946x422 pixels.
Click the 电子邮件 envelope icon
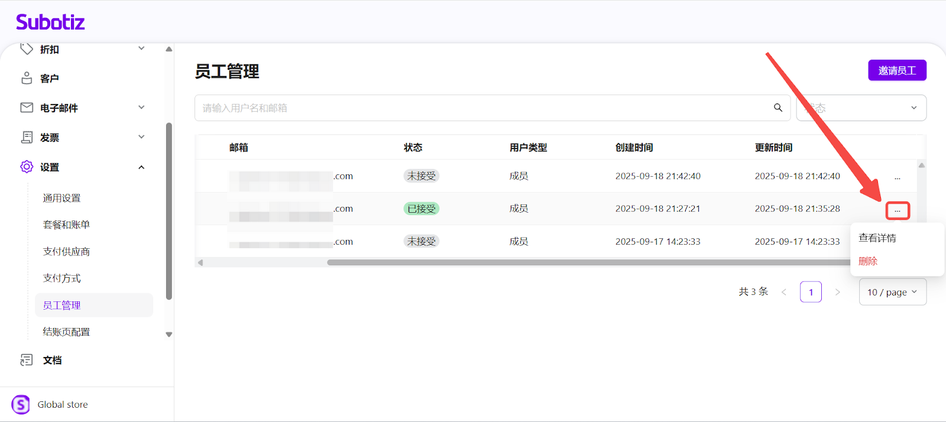click(27, 108)
